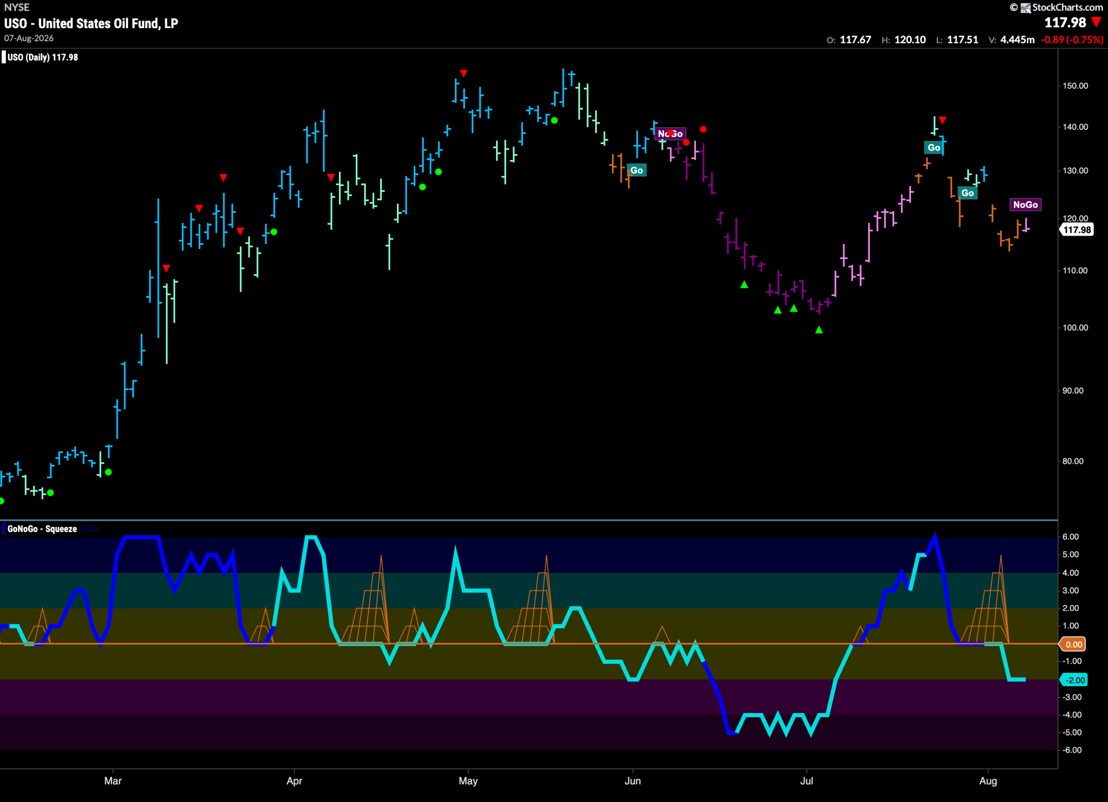The height and width of the screenshot is (802, 1108).
Task: Click the high value 120.10
Action: [910, 40]
